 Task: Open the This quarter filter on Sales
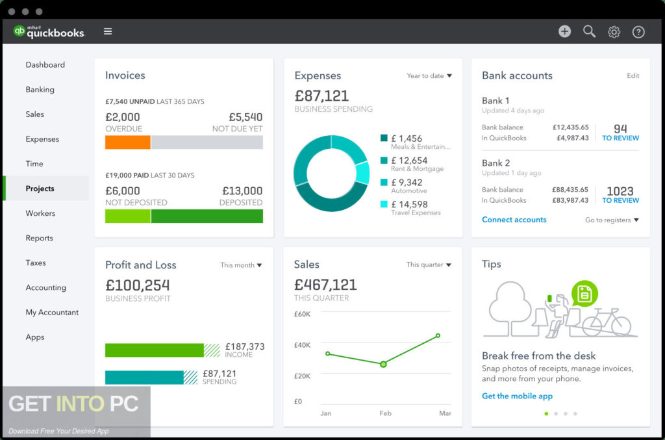tap(429, 265)
